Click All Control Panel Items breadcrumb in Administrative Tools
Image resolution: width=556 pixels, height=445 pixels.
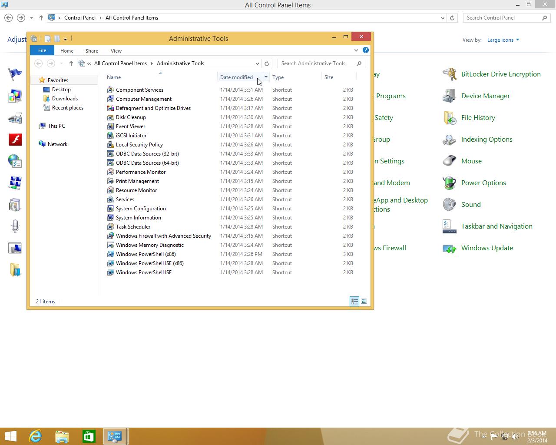coord(120,63)
